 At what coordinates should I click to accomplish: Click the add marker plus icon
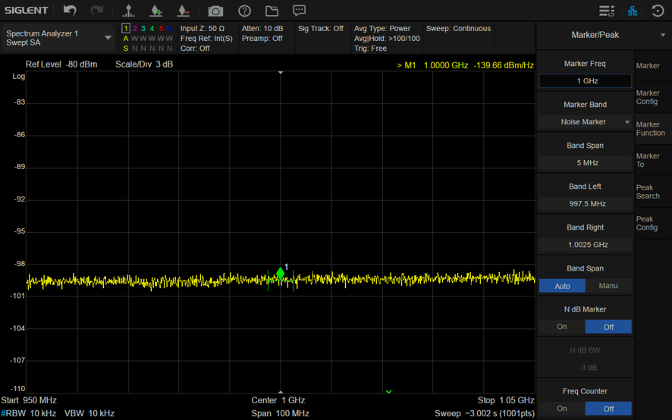[156, 11]
